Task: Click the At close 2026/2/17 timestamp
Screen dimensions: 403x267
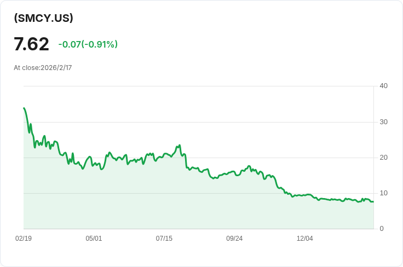Action: tap(43, 68)
